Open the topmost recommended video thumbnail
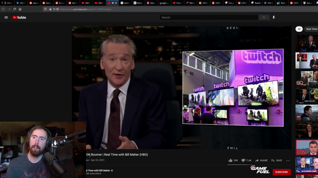 [x=307, y=43]
